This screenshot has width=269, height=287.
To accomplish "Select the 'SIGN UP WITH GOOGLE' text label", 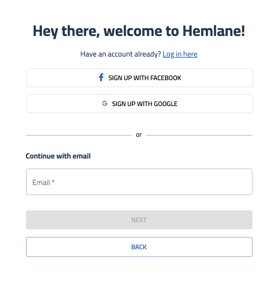I will [145, 104].
